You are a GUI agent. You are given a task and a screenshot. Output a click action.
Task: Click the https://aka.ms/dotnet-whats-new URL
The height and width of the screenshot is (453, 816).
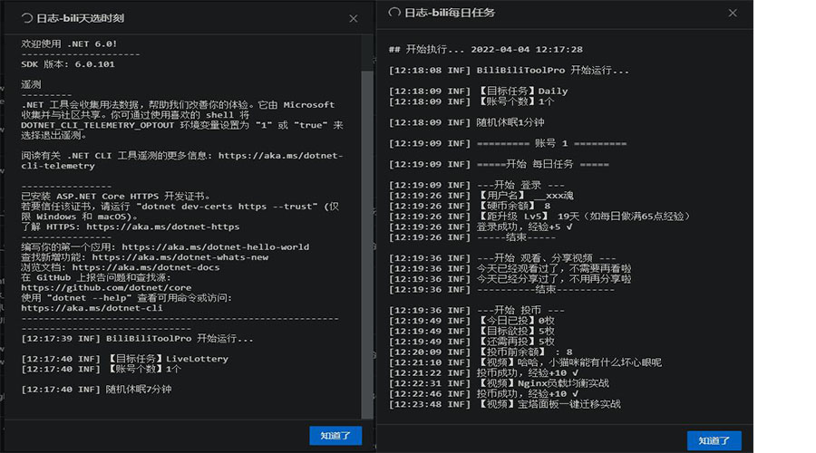tap(180, 257)
